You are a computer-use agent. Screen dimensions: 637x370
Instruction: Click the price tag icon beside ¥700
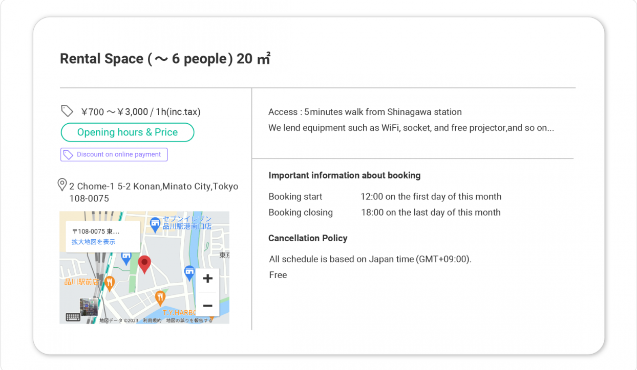coord(67,111)
